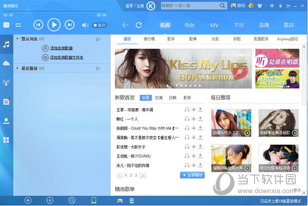The width and height of the screenshot is (308, 206).
Task: Open the 节目 tab
Action: click(239, 25)
